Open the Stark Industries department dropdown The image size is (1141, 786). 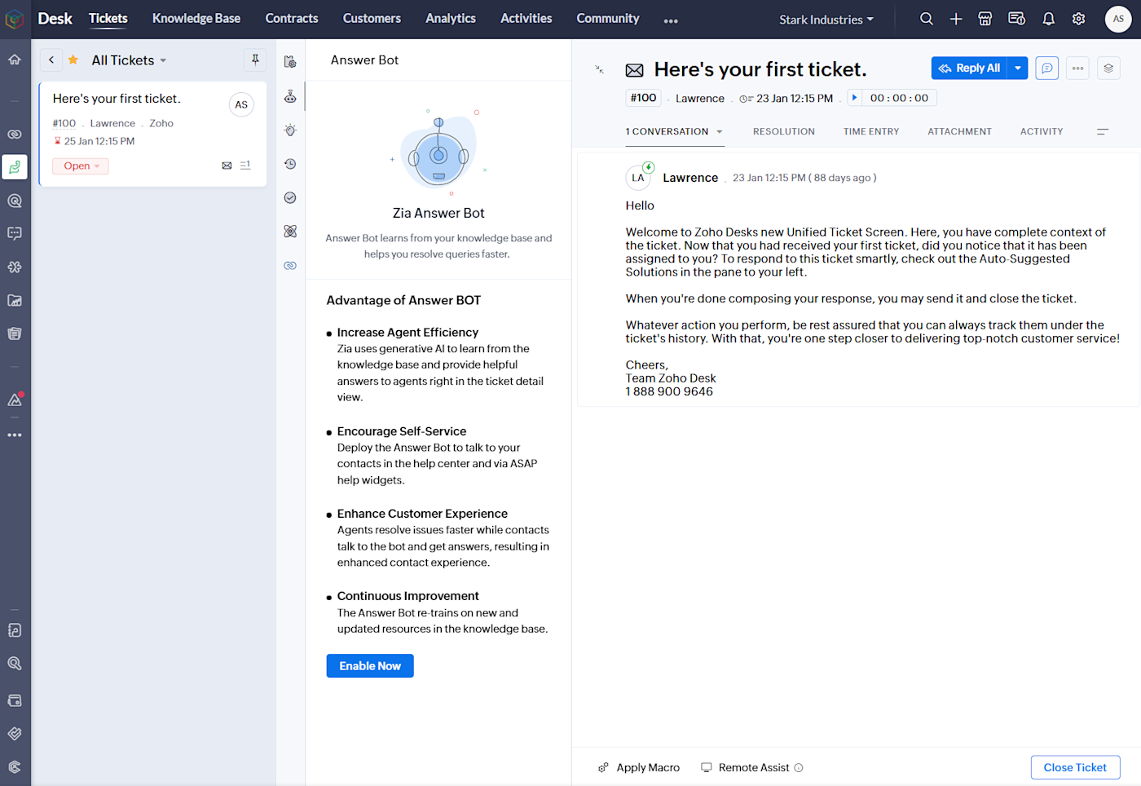click(826, 20)
